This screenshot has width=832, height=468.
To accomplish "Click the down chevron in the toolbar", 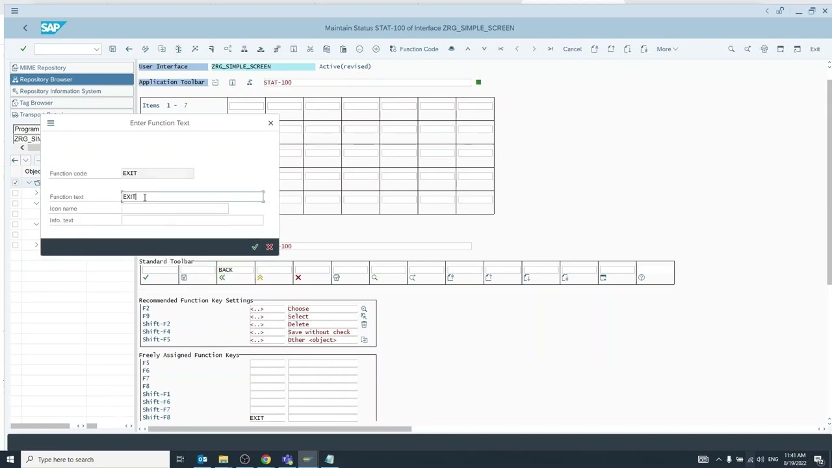I will [484, 49].
